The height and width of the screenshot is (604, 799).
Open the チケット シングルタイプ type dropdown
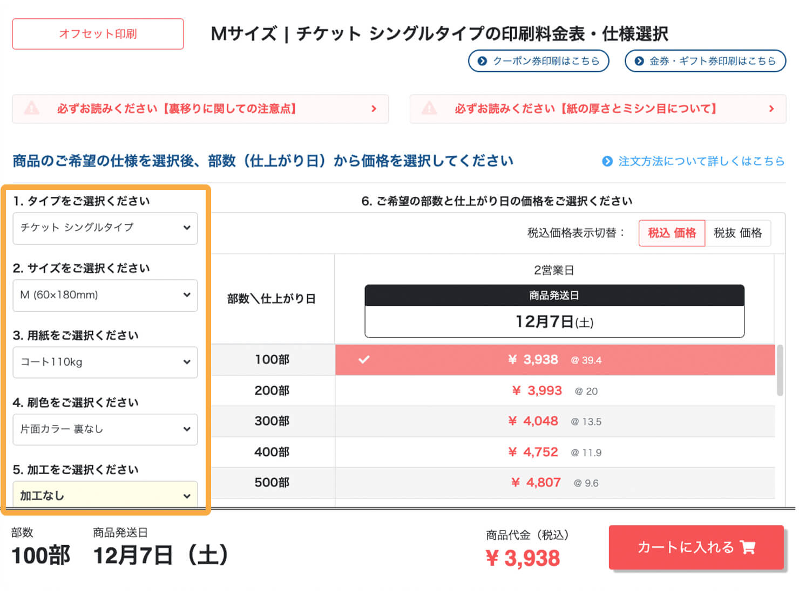point(105,228)
